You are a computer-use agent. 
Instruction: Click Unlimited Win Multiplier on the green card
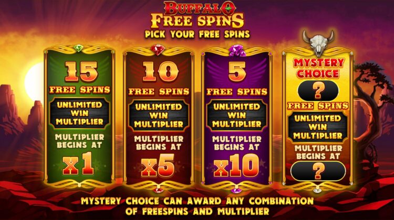pyautogui.click(x=80, y=113)
